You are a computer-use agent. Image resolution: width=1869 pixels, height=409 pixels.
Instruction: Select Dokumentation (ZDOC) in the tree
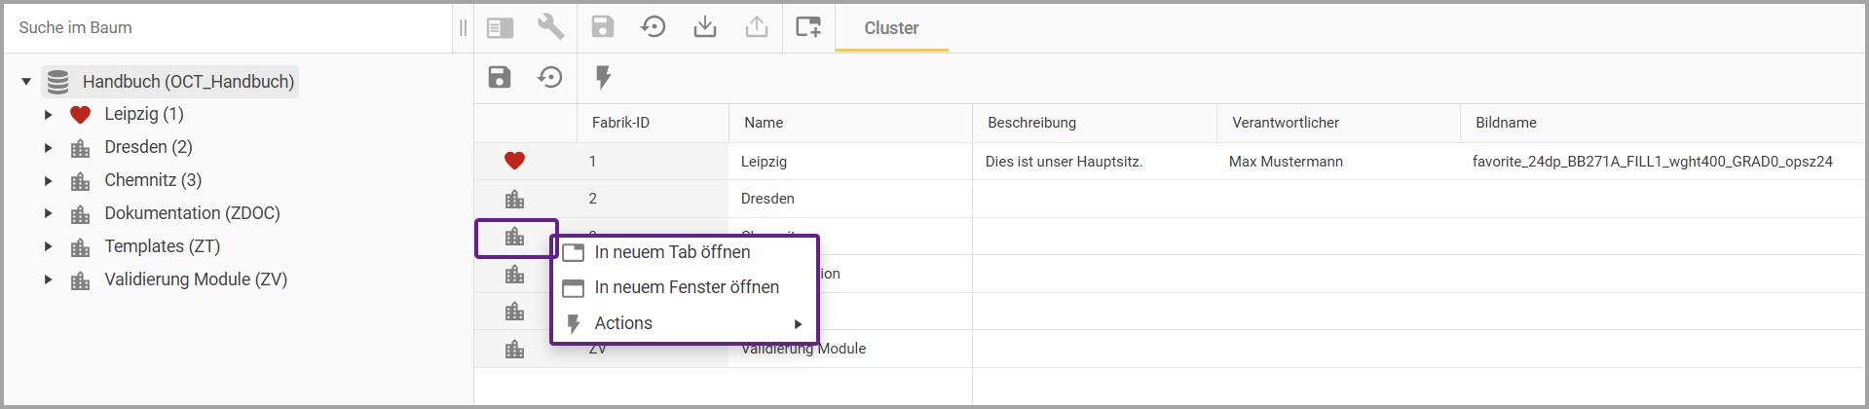[192, 213]
